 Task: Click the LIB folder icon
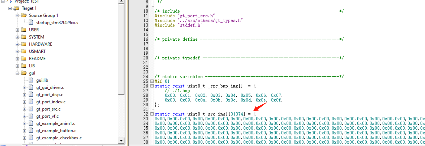24,66
